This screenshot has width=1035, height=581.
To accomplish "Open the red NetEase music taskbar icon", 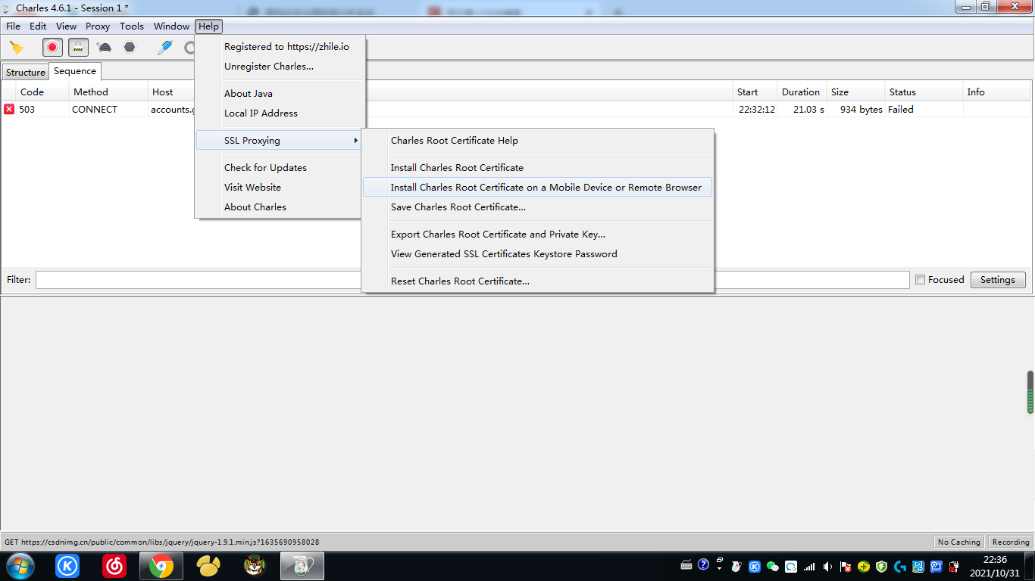I will pos(114,565).
